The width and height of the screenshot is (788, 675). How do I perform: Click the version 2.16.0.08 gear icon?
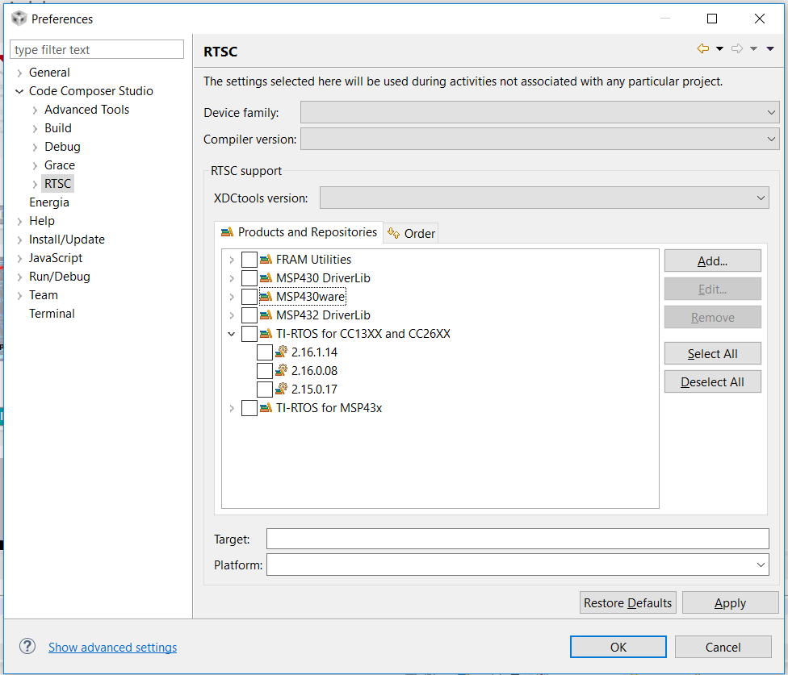282,370
